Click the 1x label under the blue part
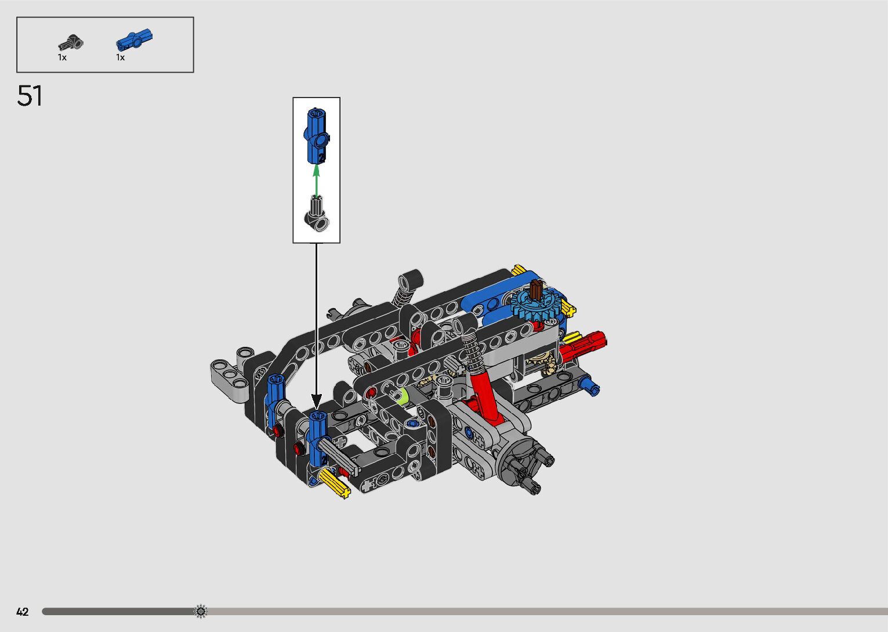The height and width of the screenshot is (632, 888). click(121, 57)
